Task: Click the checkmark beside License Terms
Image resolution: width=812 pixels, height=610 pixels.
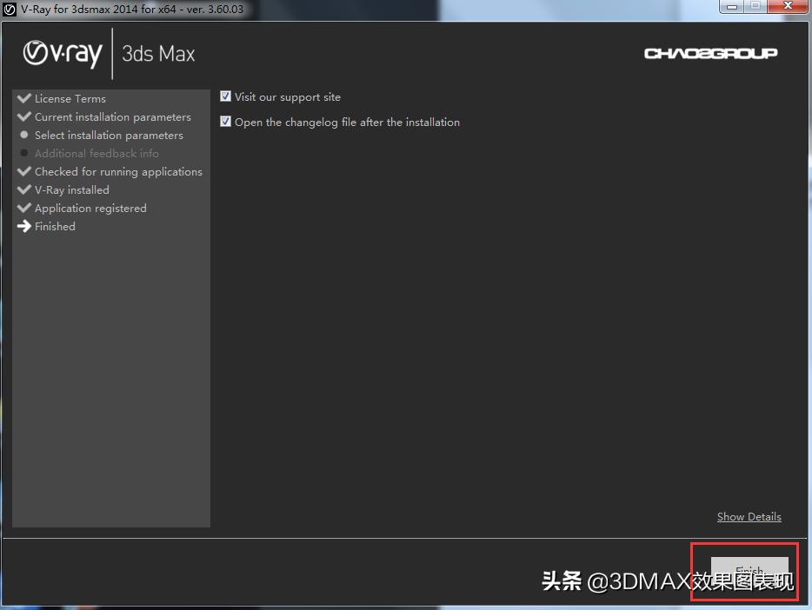Action: 24,98
